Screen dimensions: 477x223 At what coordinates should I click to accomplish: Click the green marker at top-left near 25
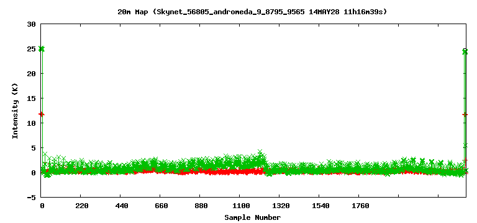click(42, 49)
